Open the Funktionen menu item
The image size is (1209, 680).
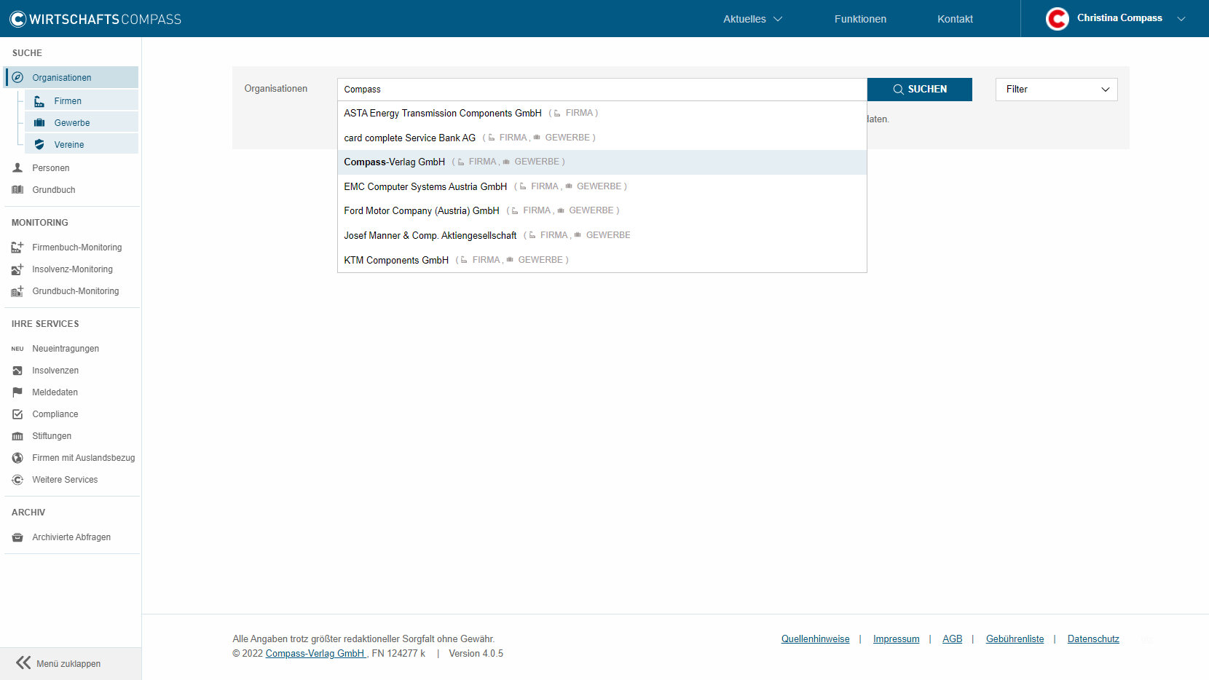coord(860,19)
